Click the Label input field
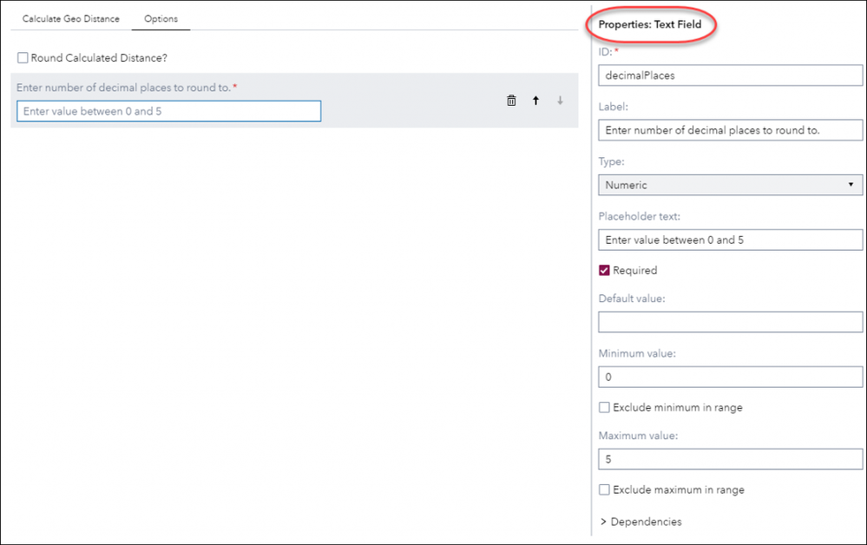 (x=731, y=130)
